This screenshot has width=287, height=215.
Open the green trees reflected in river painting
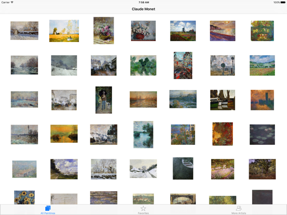click(143, 65)
